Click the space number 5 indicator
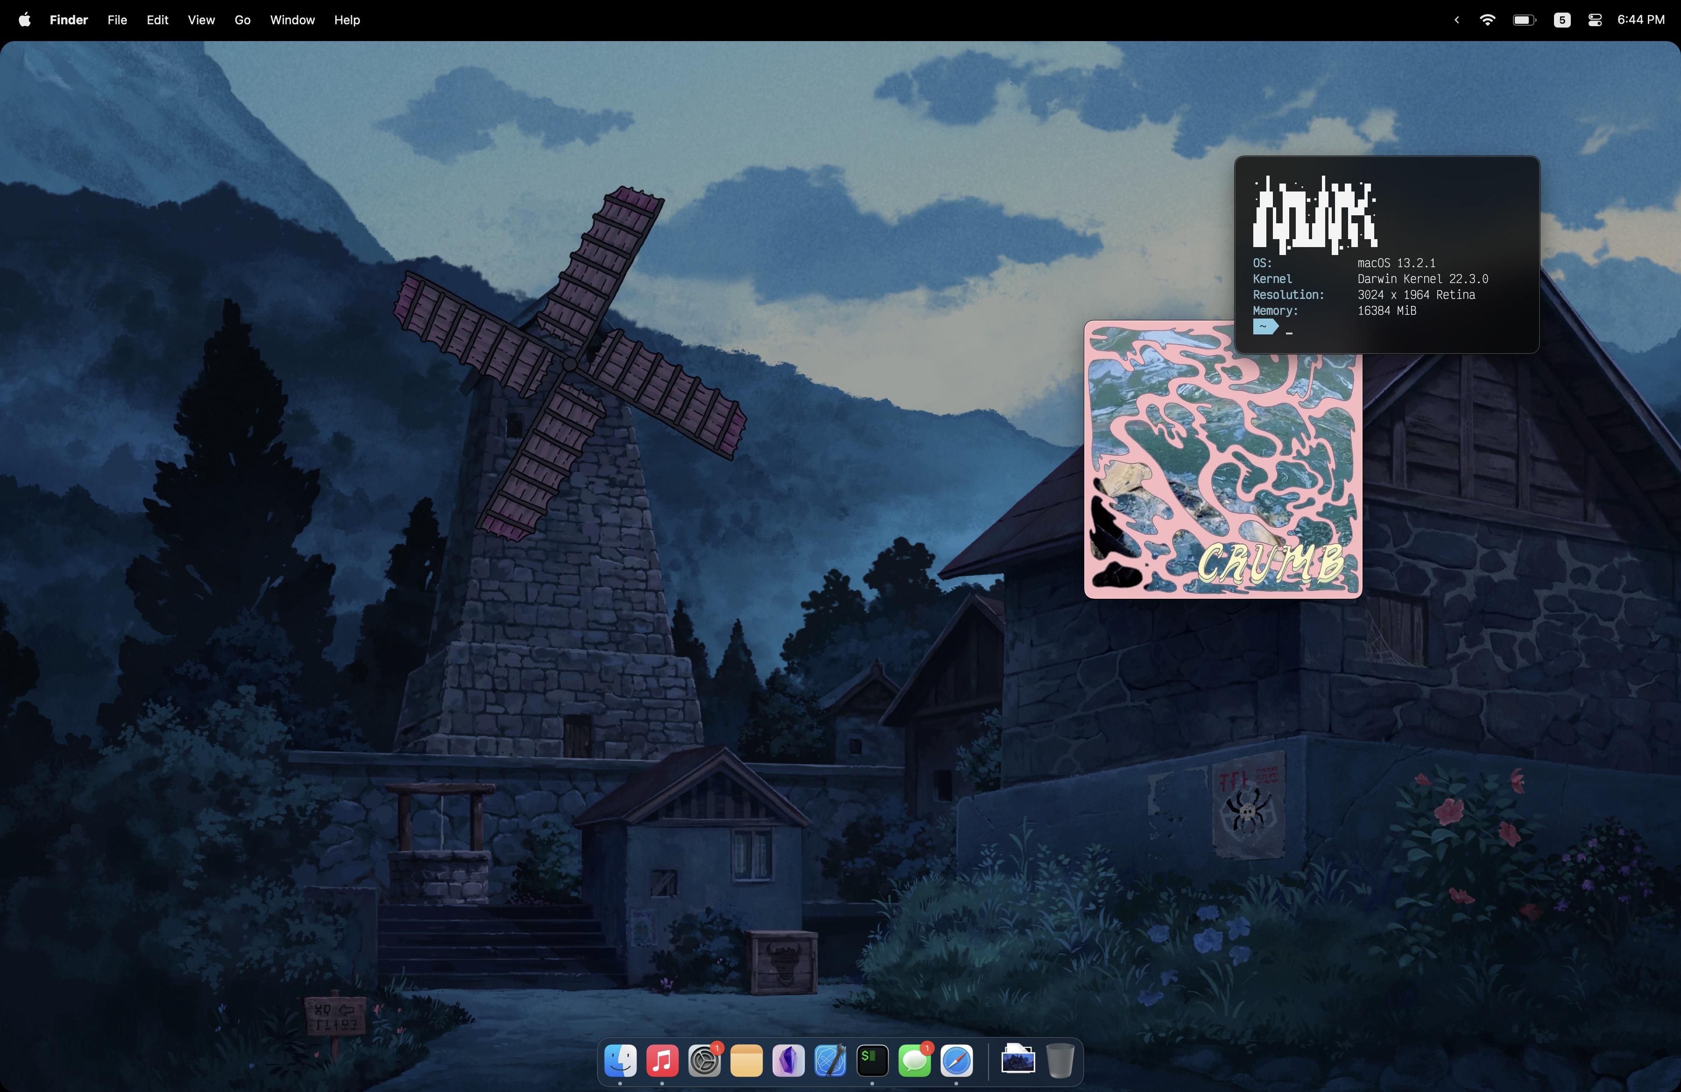The height and width of the screenshot is (1092, 1681). 1562,20
